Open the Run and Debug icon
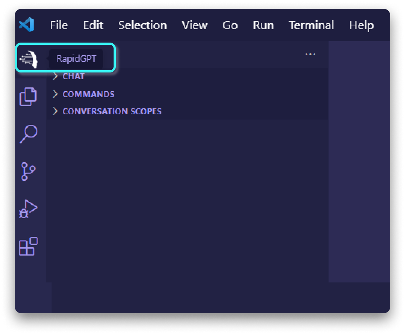This screenshot has width=405, height=334. tap(28, 209)
